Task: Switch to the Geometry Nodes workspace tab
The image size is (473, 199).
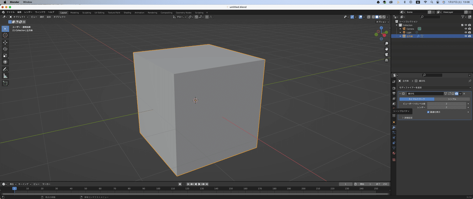Action: click(184, 13)
